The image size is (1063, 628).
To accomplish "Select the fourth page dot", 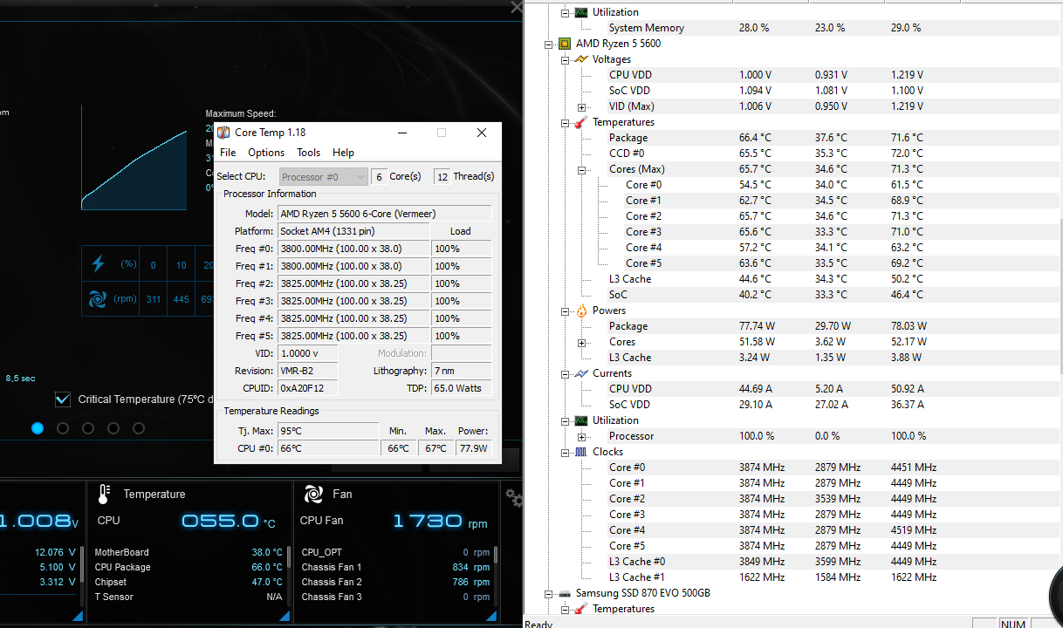I will pyautogui.click(x=113, y=428).
